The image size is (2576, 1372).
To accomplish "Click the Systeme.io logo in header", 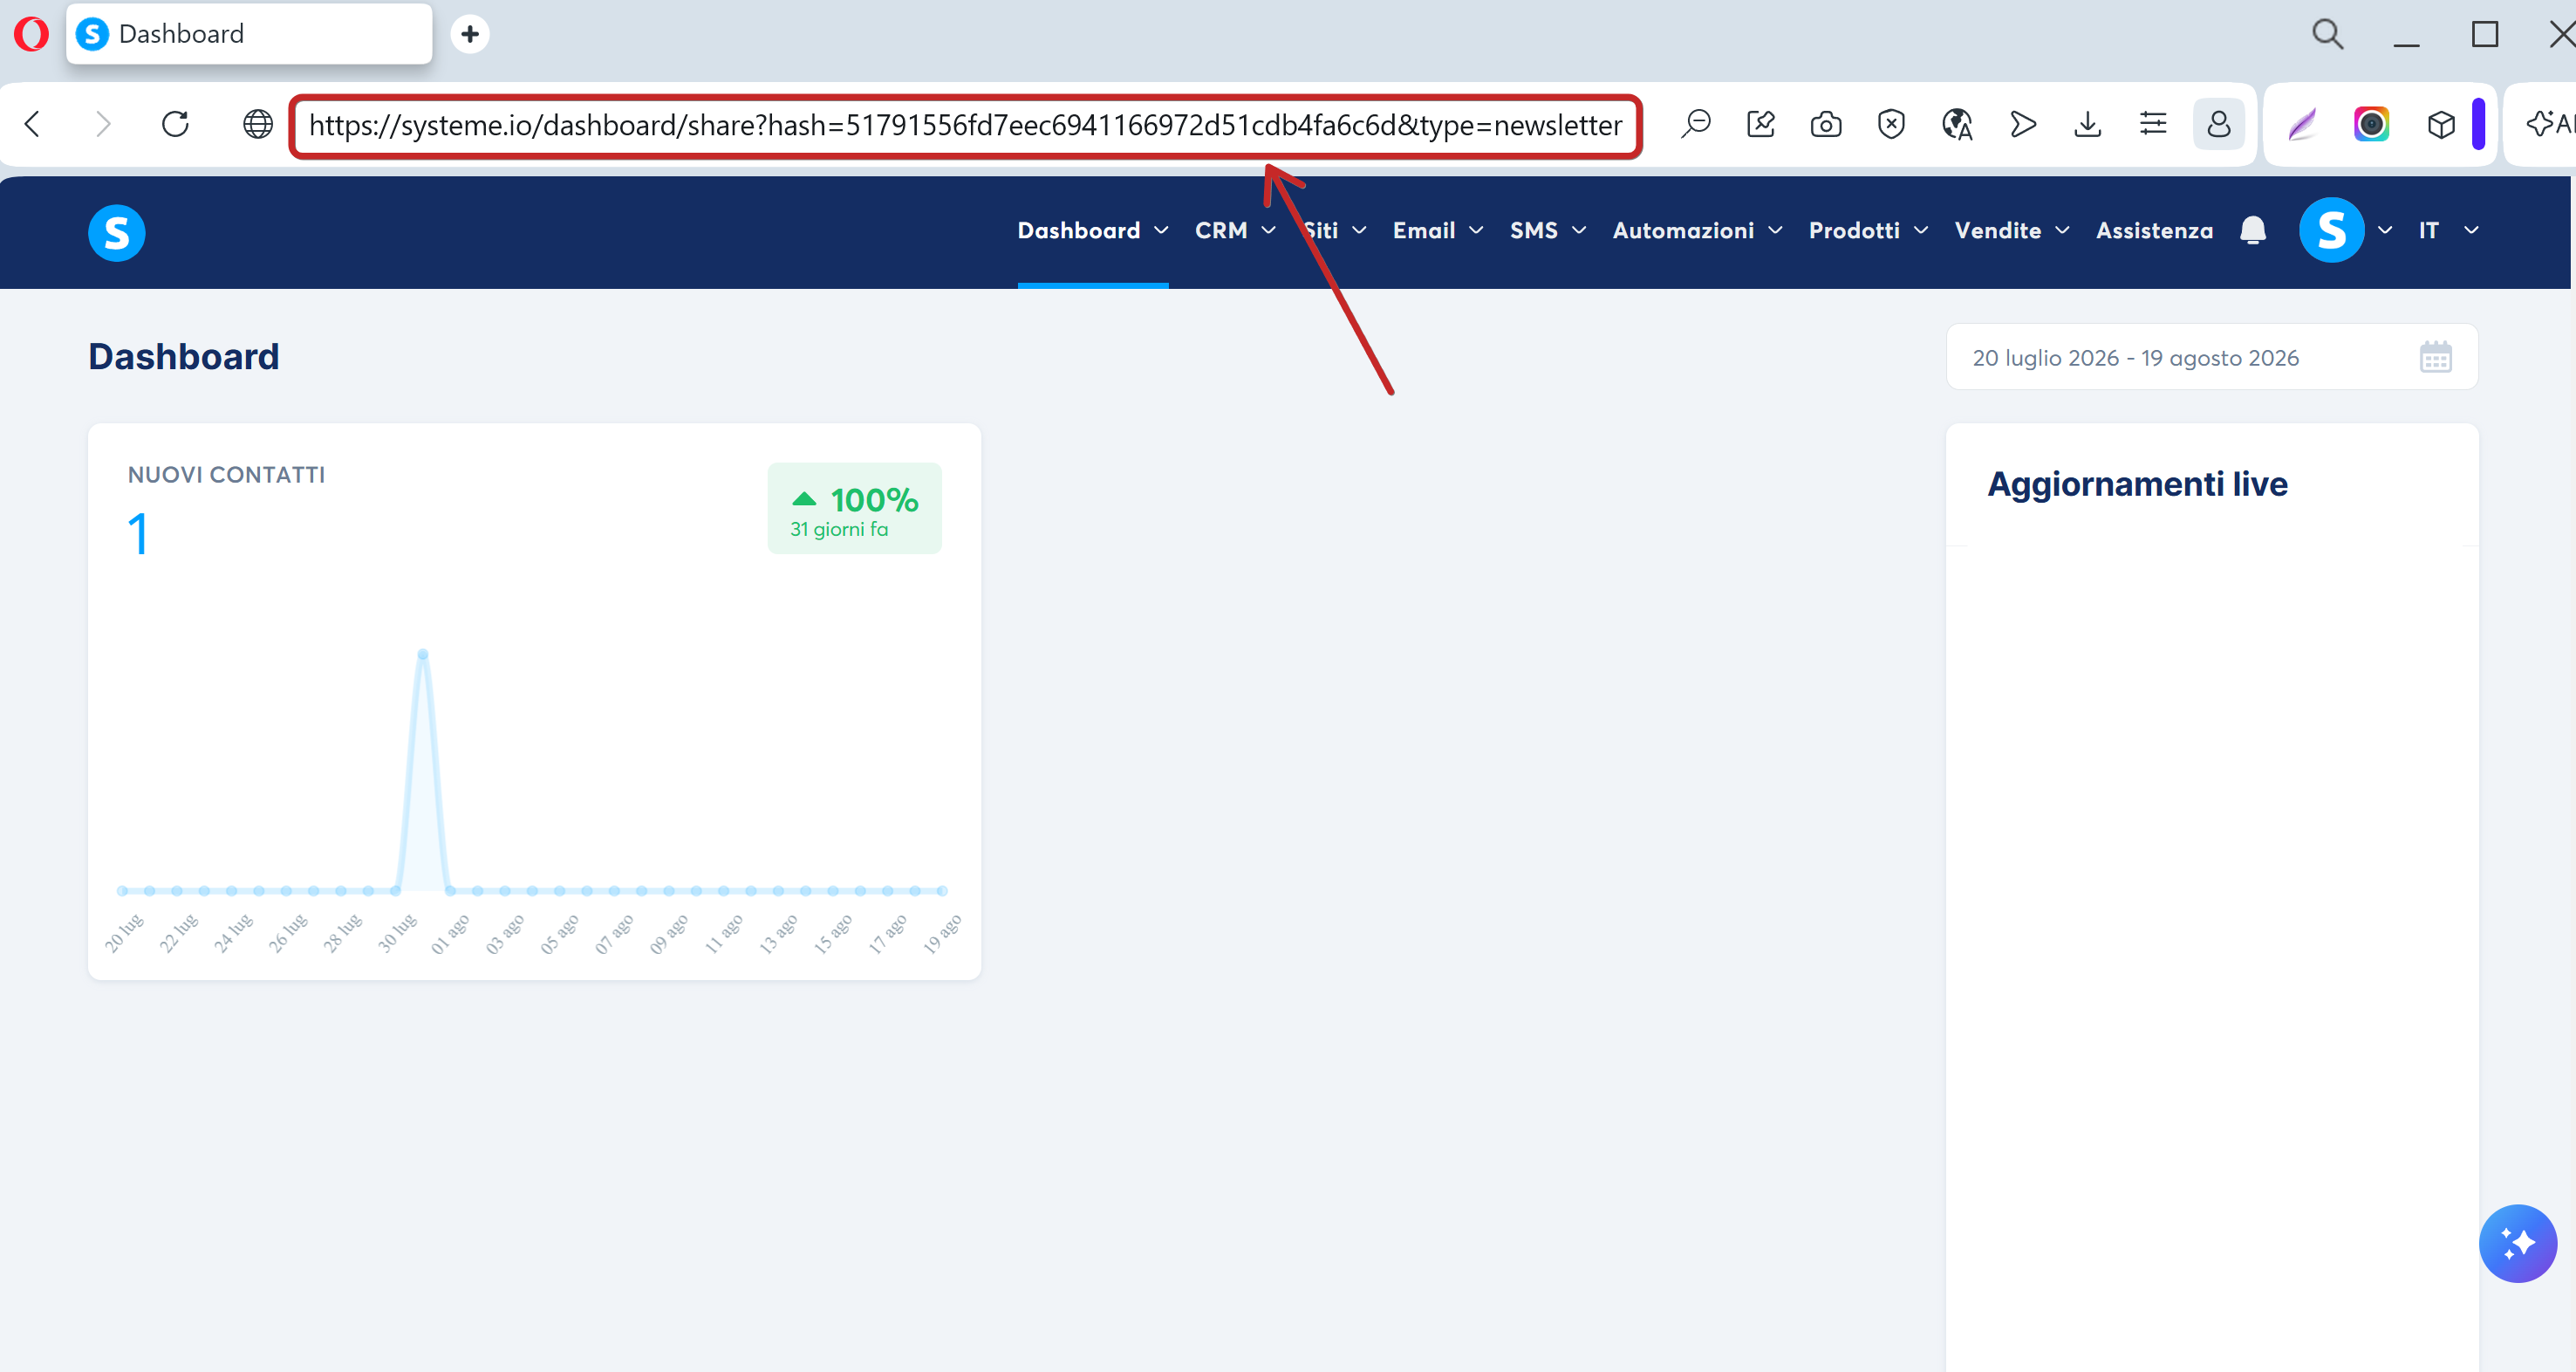I will [x=117, y=233].
